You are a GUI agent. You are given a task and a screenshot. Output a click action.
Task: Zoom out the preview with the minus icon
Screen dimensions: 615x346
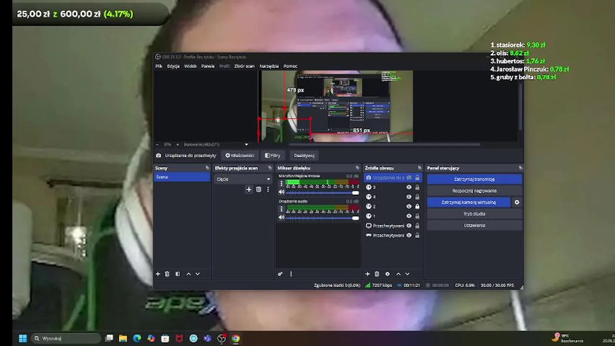pyautogui.click(x=157, y=144)
